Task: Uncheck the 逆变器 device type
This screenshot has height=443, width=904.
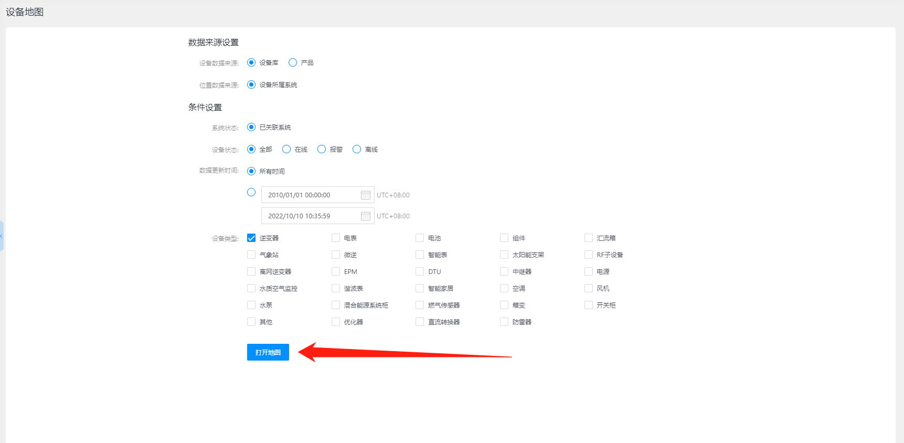Action: tap(251, 238)
